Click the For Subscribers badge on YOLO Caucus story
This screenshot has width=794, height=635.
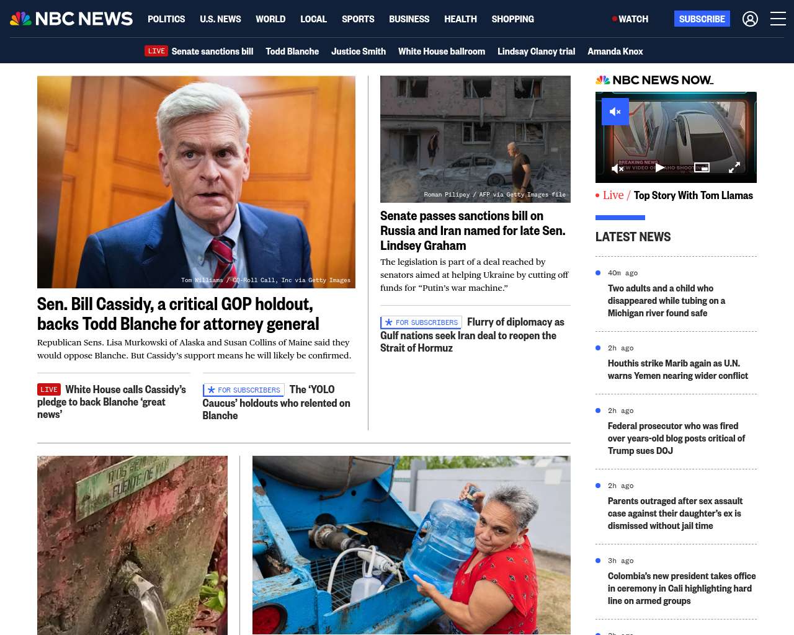[x=243, y=390]
